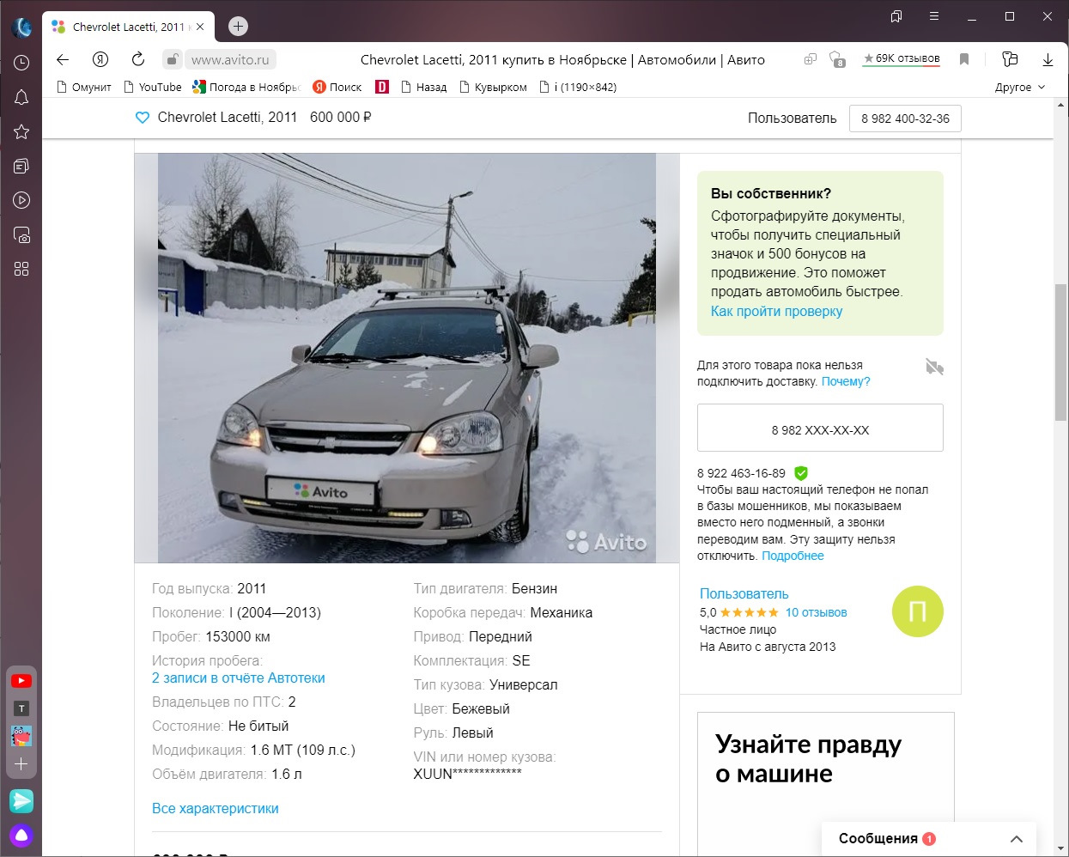Open the red D bookmark icon
Image resolution: width=1069 pixels, height=857 pixels.
[x=382, y=87]
